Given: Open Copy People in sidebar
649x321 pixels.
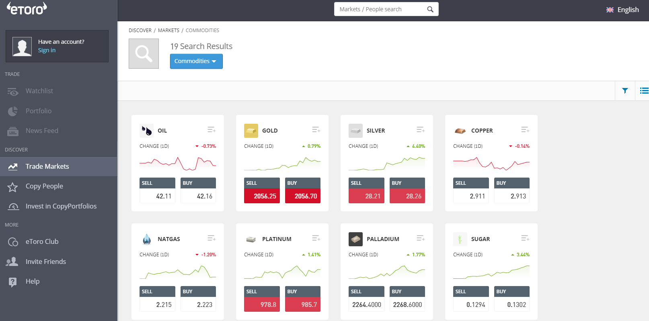Looking at the screenshot, I should [x=44, y=186].
